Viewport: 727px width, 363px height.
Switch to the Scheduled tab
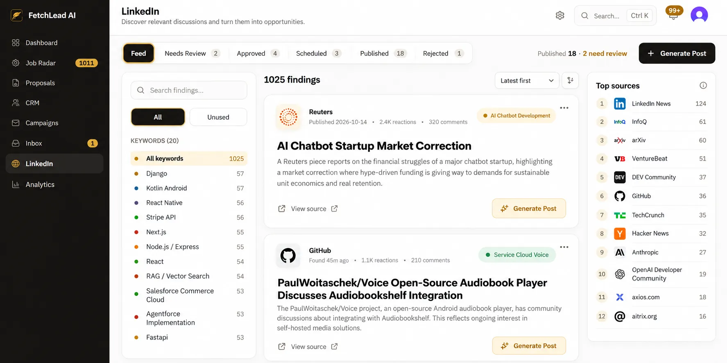tap(319, 53)
